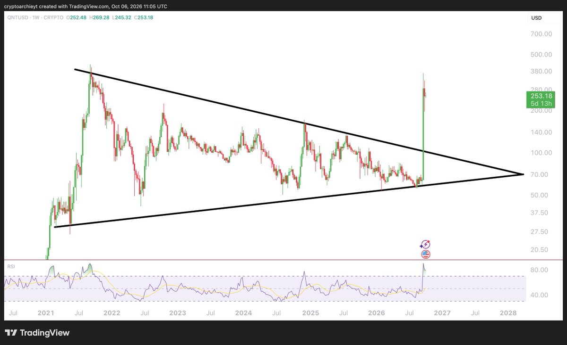567x345 pixels.
Task: Click the tall green breakout candle
Action: [x=422, y=134]
